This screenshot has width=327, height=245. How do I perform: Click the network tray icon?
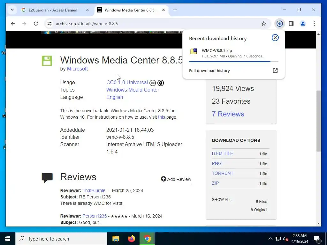278,239
